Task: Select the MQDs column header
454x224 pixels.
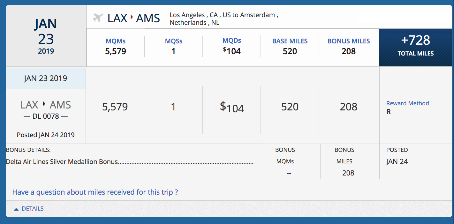Action: tap(232, 41)
